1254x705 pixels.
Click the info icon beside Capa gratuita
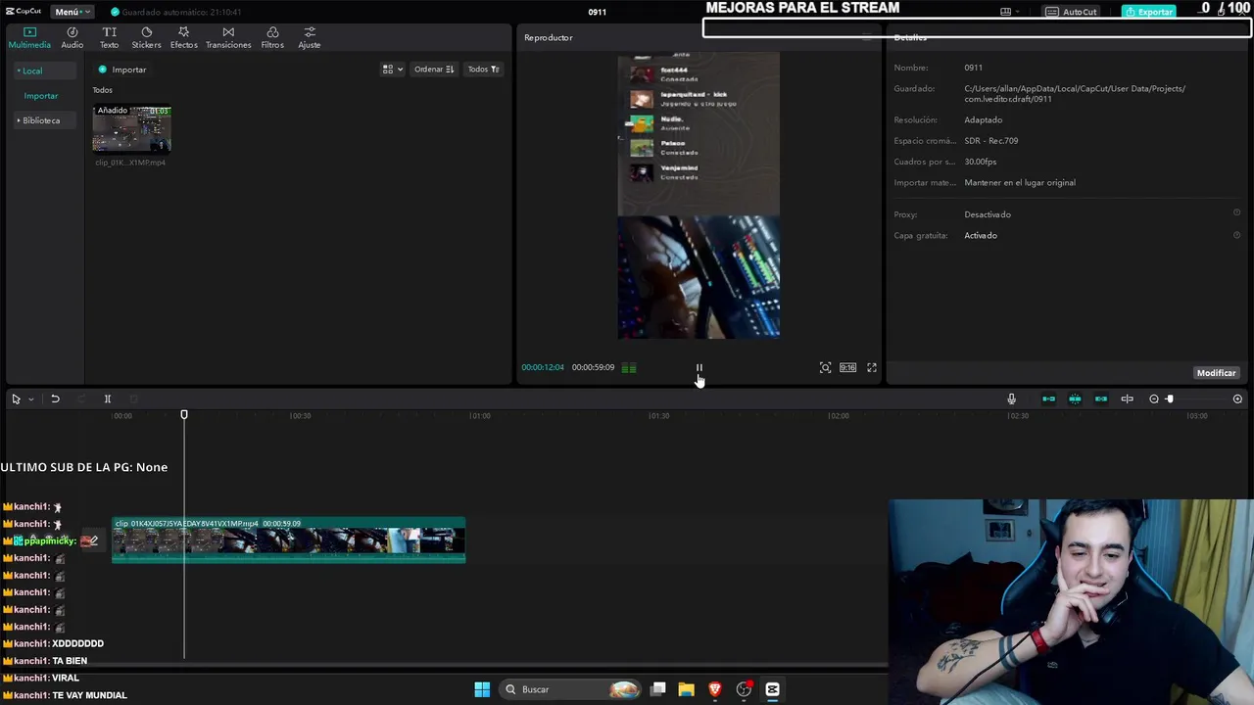(x=1236, y=235)
